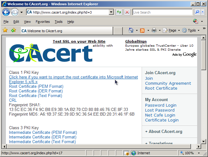
Task: Expand + About CAcert.org section
Action: pos(164,131)
